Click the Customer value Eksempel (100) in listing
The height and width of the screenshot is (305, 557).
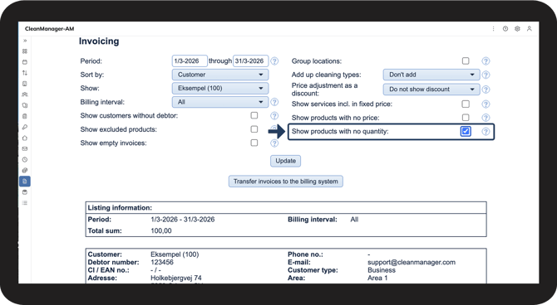coord(175,254)
